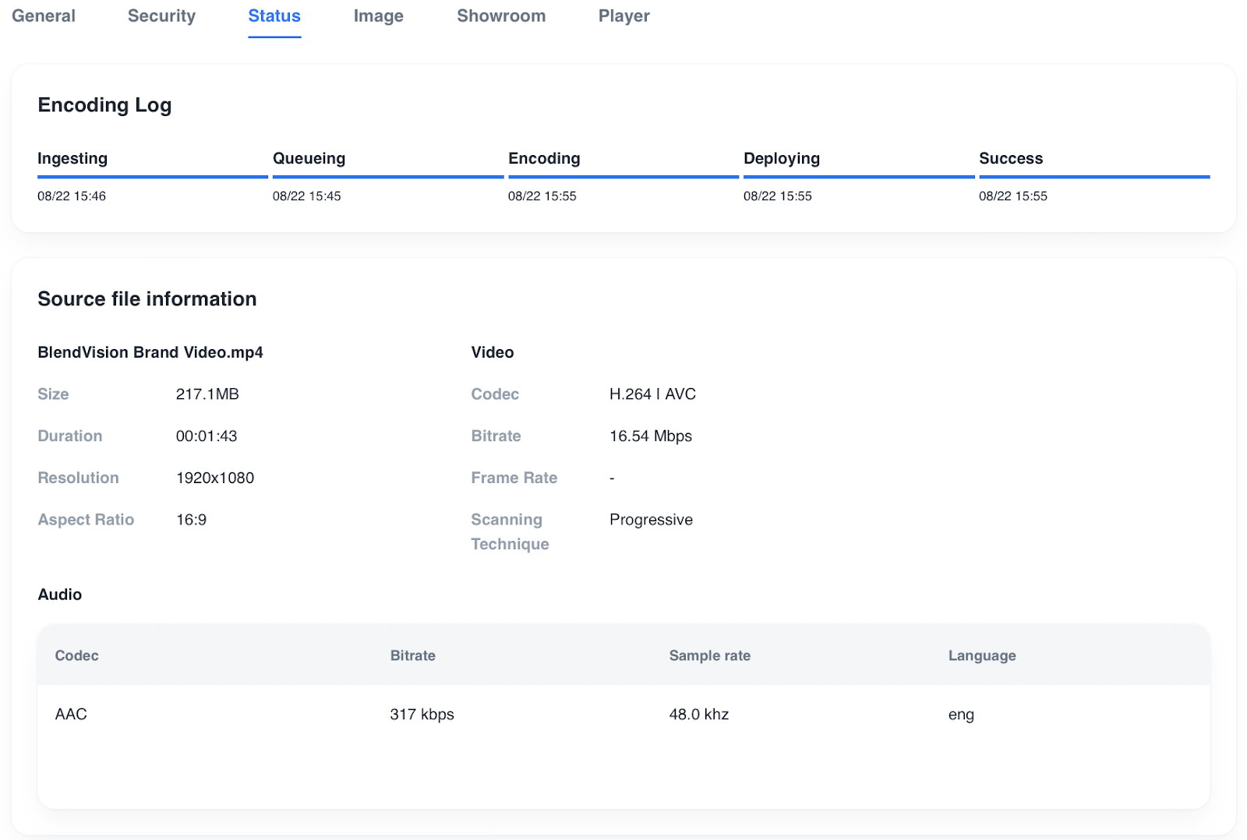Select the AAC row in the Audio table
The width and height of the screenshot is (1247, 840).
[70, 714]
